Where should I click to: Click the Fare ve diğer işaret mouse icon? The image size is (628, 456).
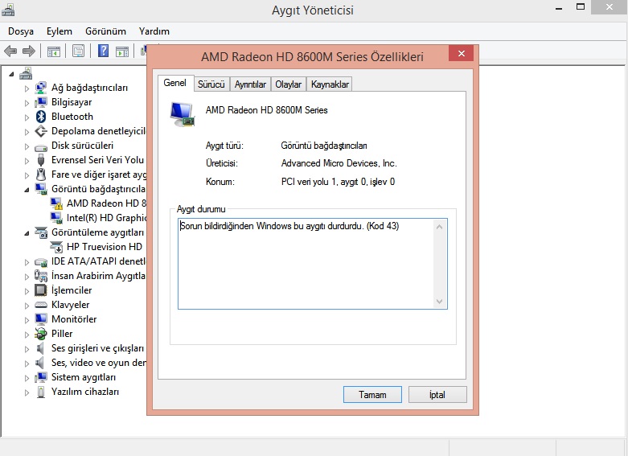(x=41, y=175)
